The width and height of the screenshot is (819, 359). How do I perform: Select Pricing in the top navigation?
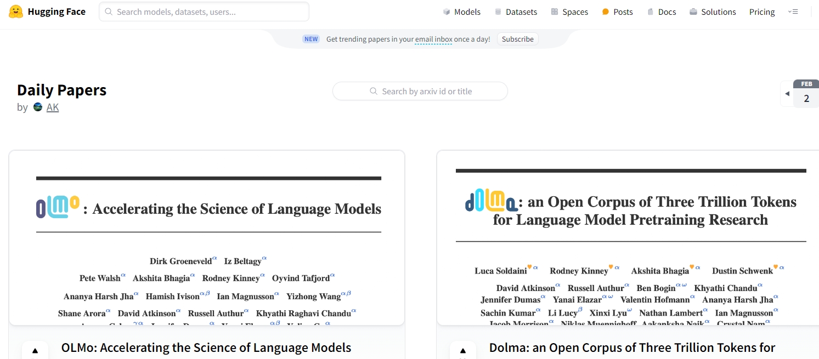(762, 12)
